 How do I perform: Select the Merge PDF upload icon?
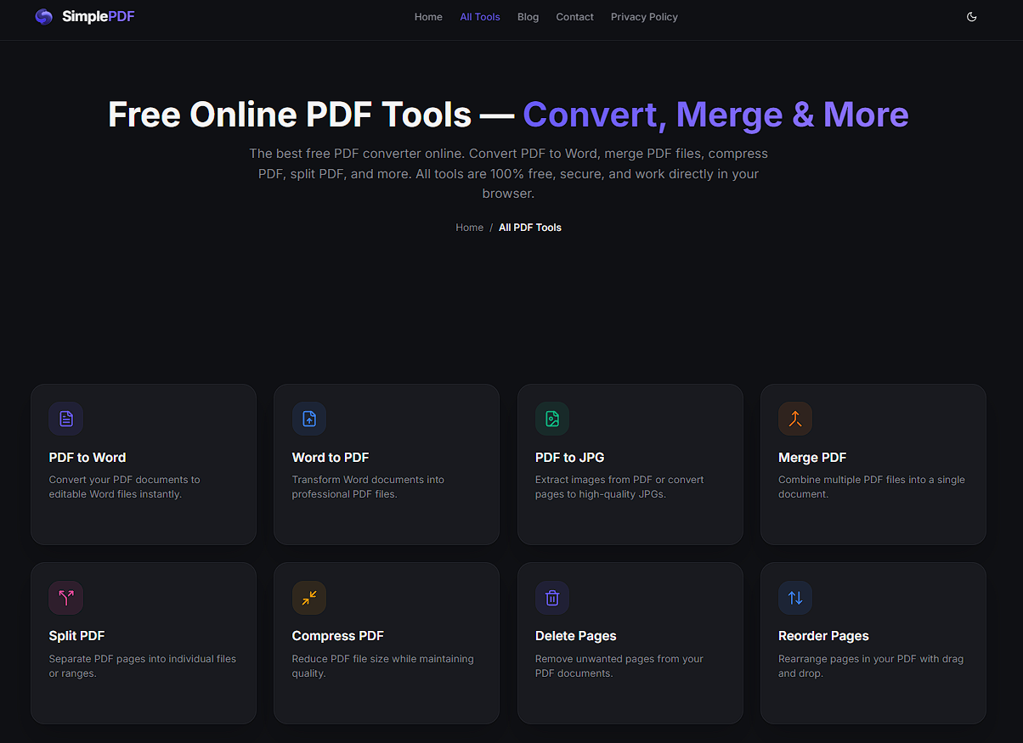794,419
